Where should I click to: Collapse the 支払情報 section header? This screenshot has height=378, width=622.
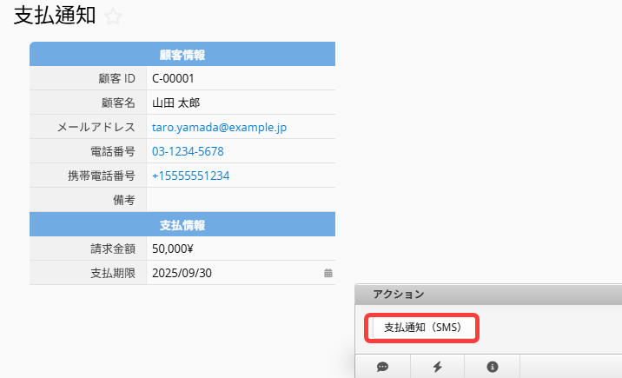[182, 225]
